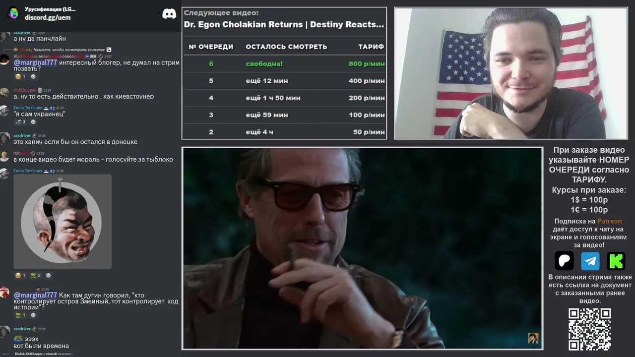Screen dimensions: 635x357
Task: Open the Telegram icon in the info panel
Action: (590, 260)
